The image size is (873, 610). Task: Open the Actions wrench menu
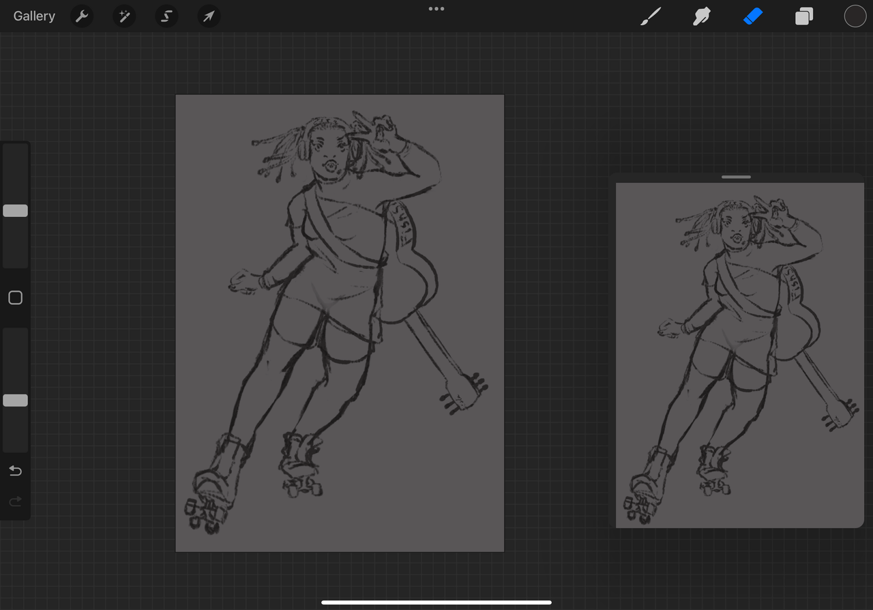(82, 16)
